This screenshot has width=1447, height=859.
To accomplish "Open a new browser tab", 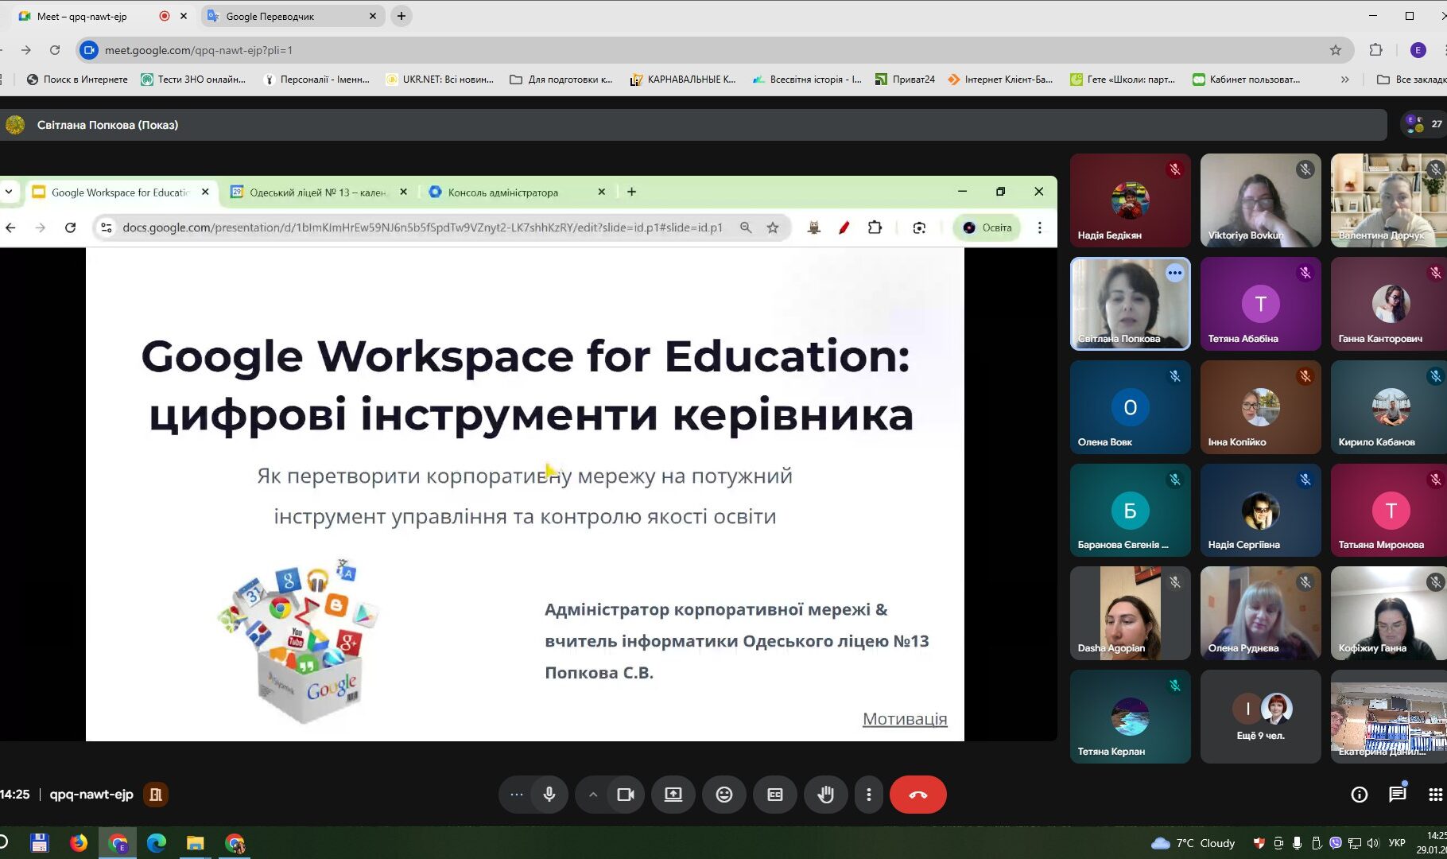I will coord(402,16).
